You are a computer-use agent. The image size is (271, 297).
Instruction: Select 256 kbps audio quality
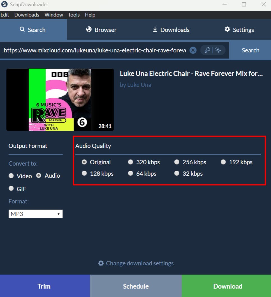pyautogui.click(x=177, y=162)
